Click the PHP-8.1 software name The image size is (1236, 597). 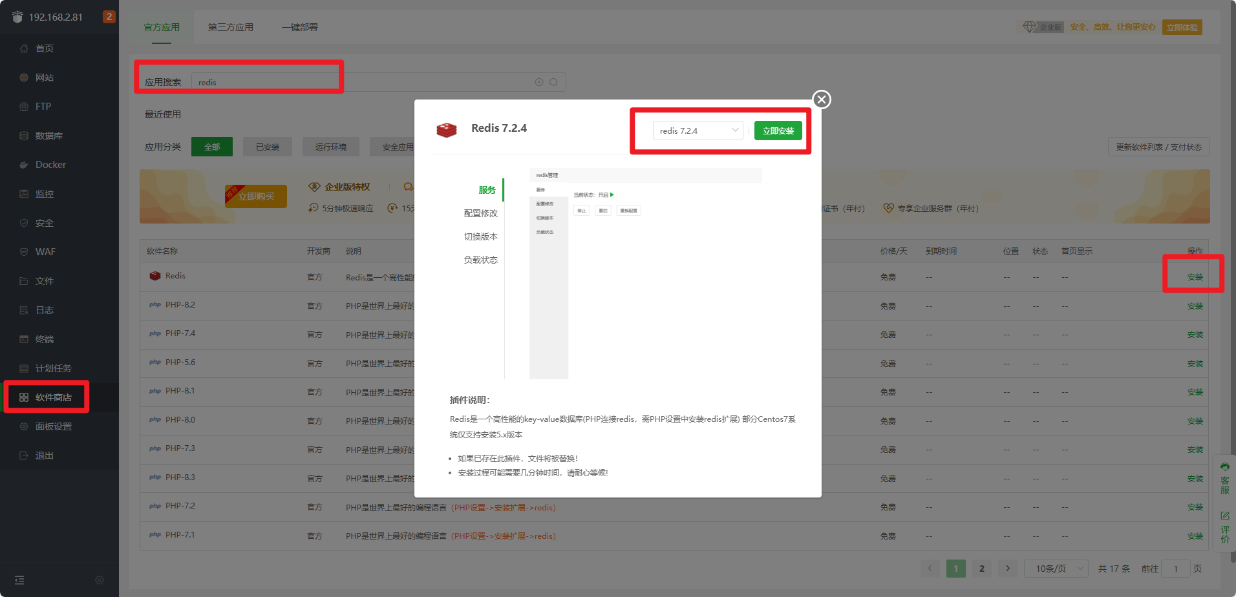180,391
